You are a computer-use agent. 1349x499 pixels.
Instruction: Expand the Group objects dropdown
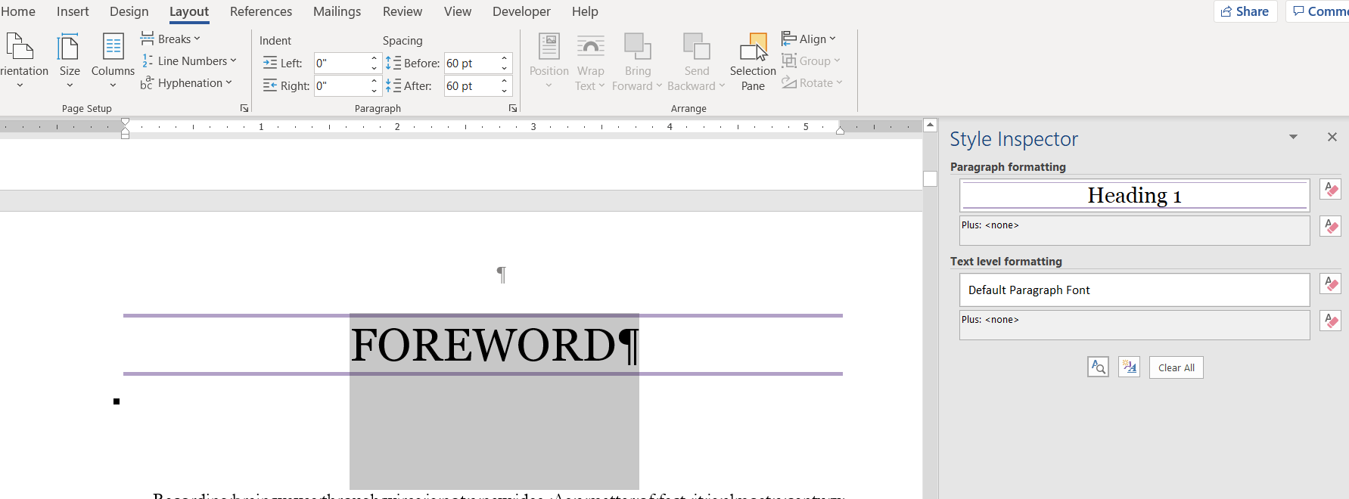[x=811, y=60]
